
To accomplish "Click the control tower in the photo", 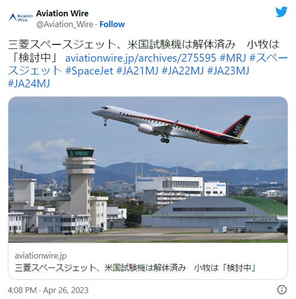I will point(80,180).
